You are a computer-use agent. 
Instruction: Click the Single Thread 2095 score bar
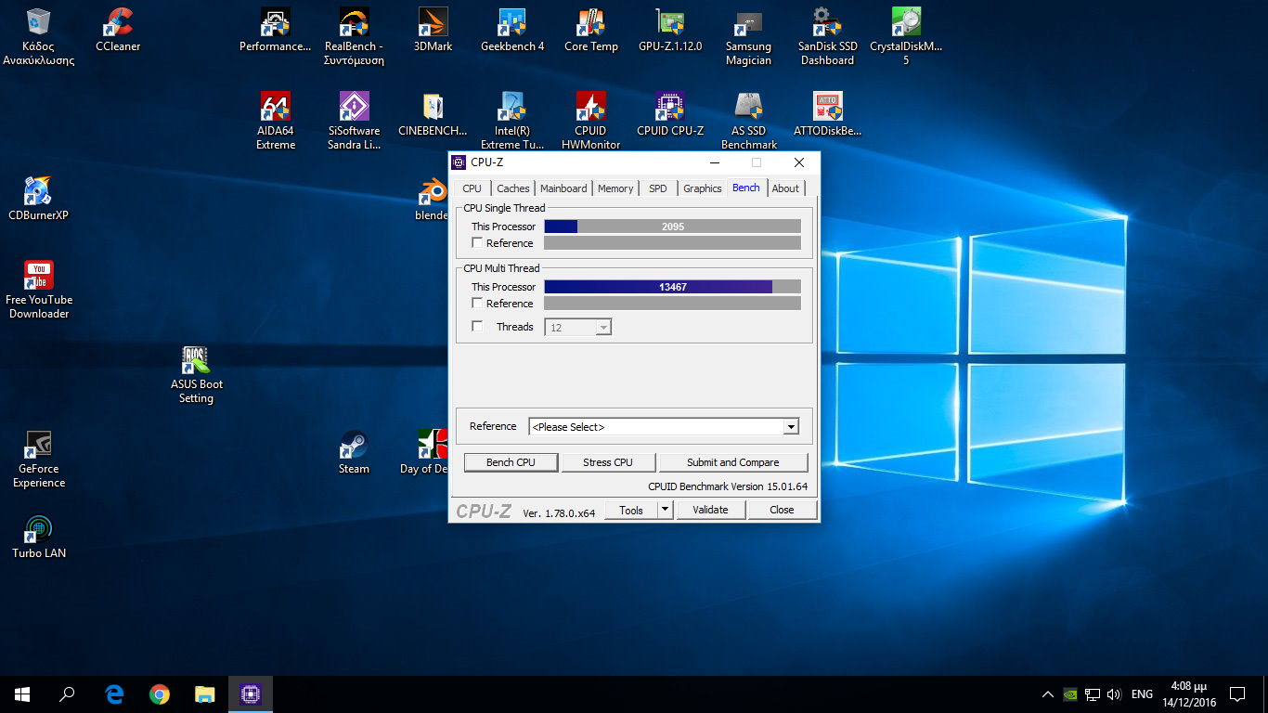pos(672,227)
